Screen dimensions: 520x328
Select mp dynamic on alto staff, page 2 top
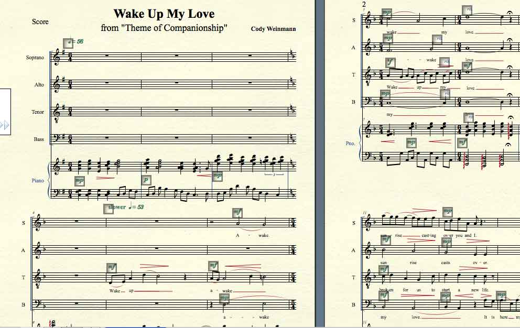coord(388,38)
